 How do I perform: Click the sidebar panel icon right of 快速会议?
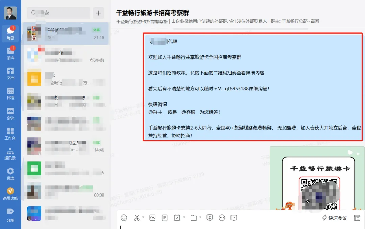pyautogui.click(x=357, y=218)
